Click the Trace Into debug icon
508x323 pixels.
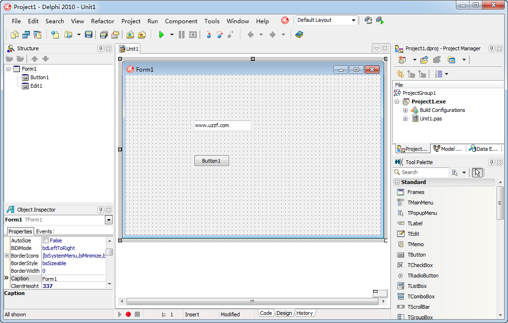[x=208, y=35]
